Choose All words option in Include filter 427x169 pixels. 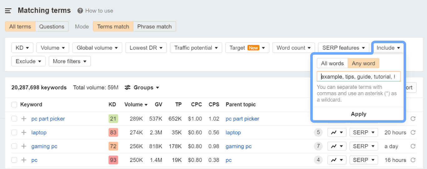pos(332,63)
